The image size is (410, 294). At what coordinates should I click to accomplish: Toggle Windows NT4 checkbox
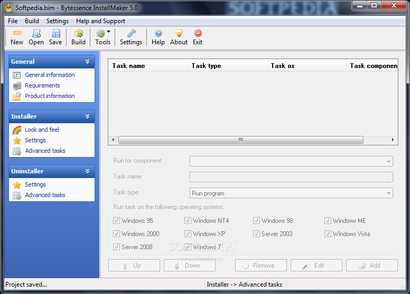[188, 220]
